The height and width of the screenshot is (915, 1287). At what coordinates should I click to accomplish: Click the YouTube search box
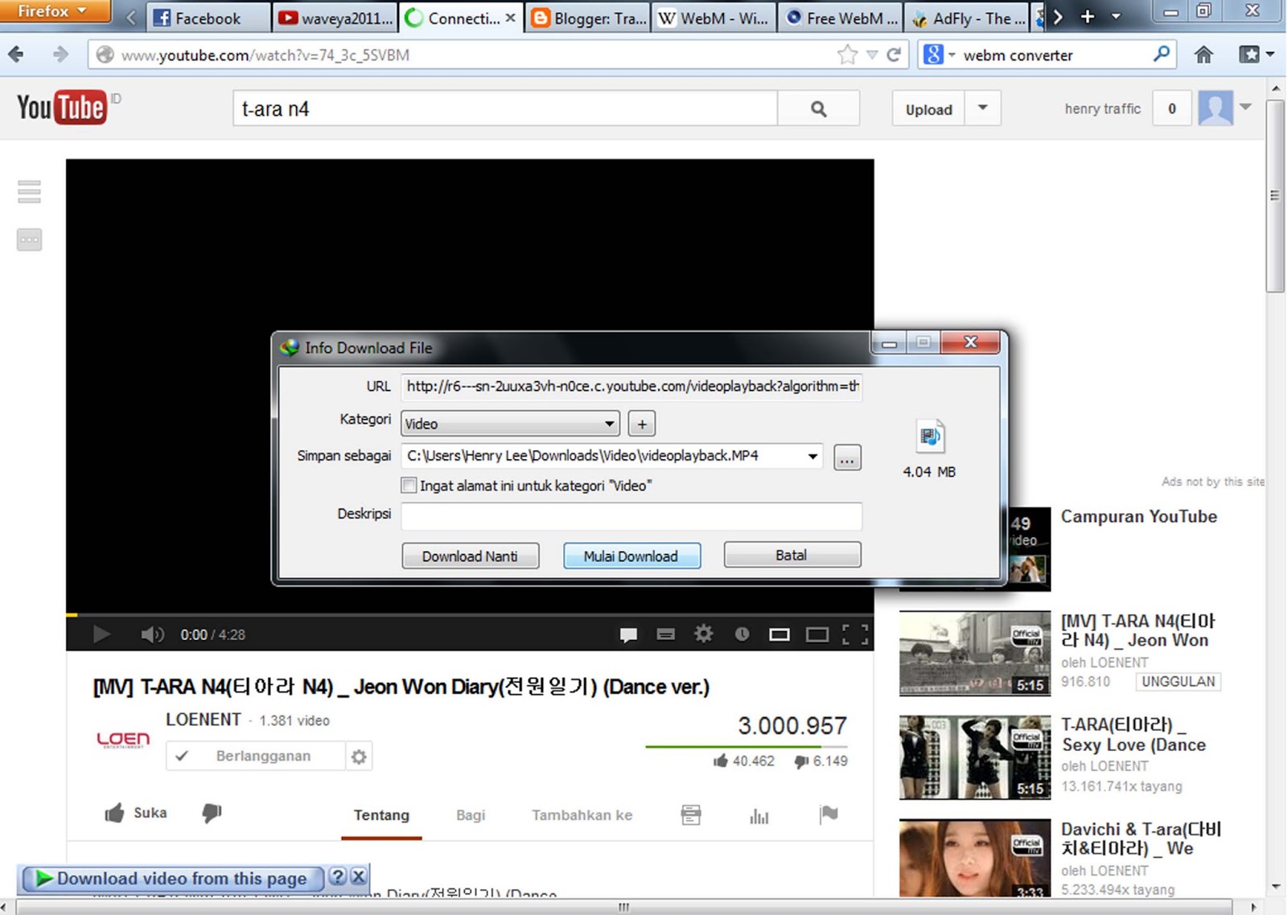coord(505,109)
